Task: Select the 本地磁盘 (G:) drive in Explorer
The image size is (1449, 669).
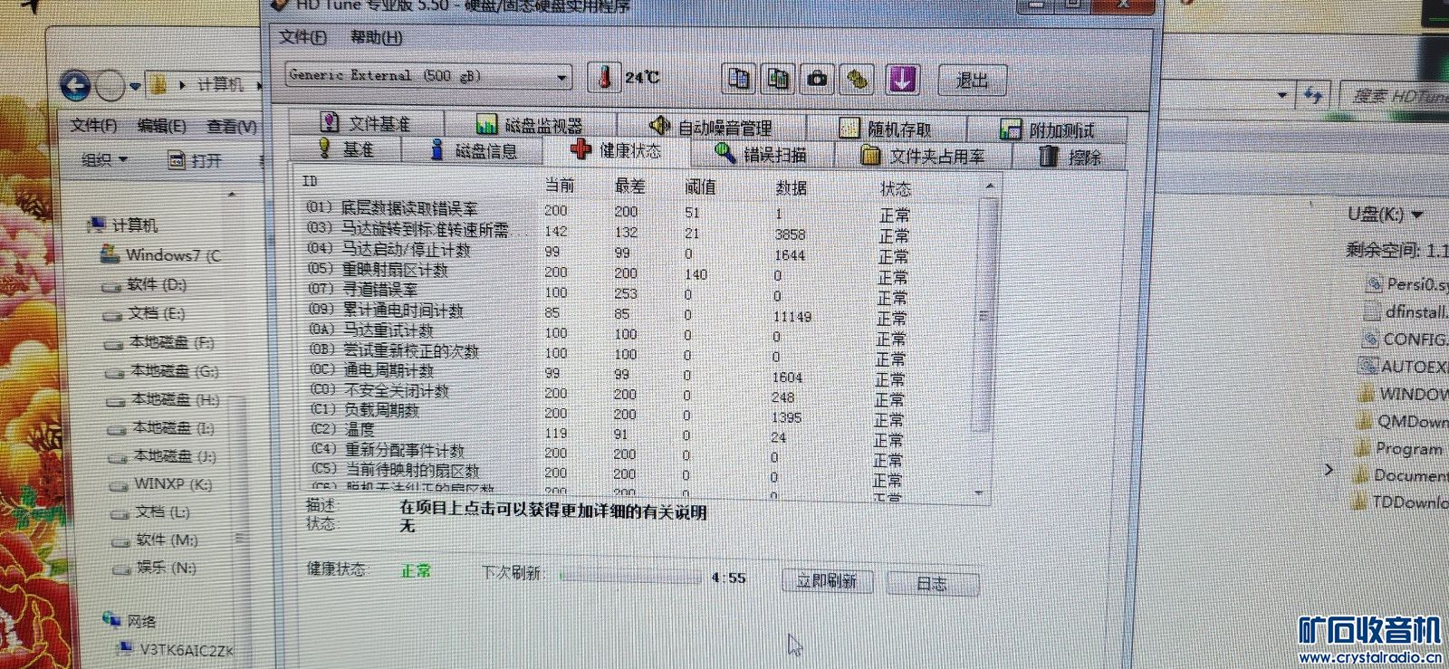Action: [162, 370]
